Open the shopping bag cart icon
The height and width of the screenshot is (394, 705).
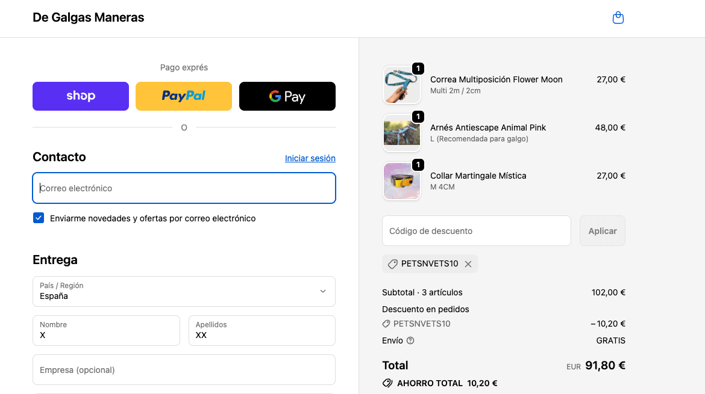[x=618, y=18]
